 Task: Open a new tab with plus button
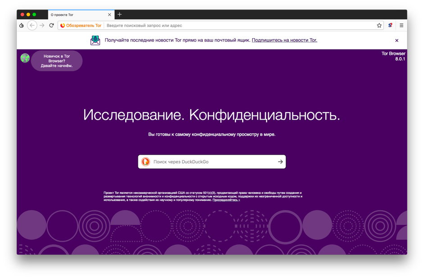[x=119, y=14]
